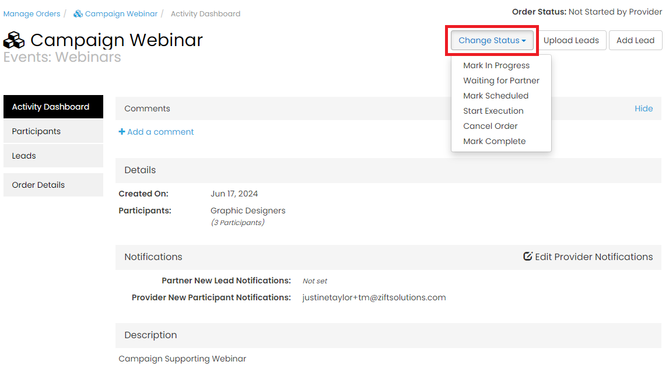This screenshot has width=669, height=372.
Task: Click the cubes icon beside Campaign Webinar breadcrumb
Action: tap(78, 13)
